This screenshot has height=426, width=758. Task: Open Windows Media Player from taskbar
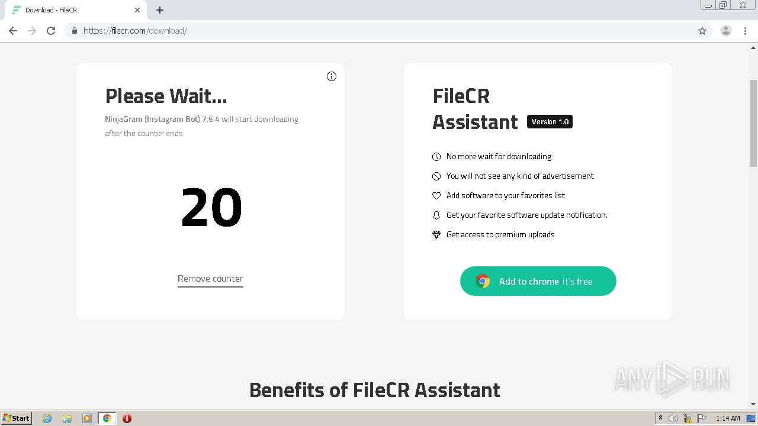87,418
